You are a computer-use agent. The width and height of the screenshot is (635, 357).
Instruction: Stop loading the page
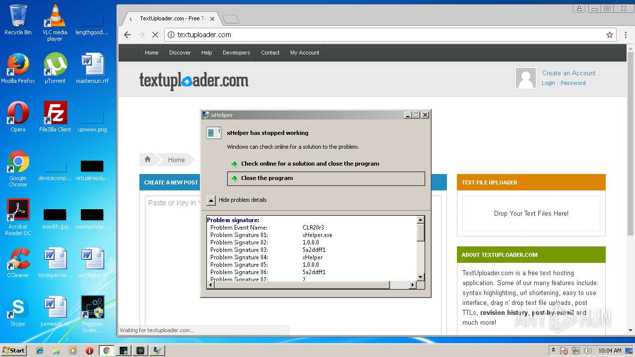point(155,35)
